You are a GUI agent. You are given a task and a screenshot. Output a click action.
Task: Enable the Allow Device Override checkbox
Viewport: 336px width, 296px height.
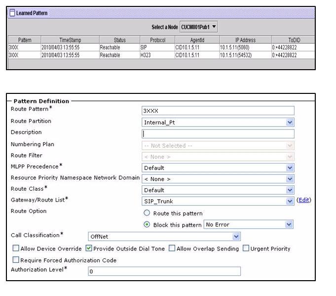[x=16, y=249]
